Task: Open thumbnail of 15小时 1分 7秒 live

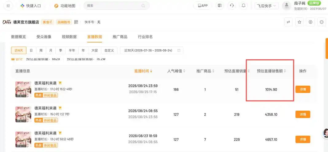Action: tap(23, 114)
